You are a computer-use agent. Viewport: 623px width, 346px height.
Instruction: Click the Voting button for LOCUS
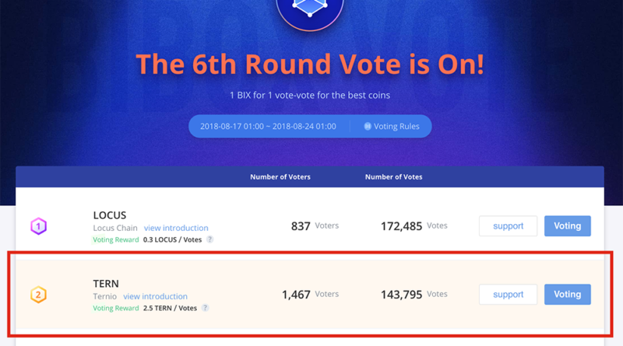pos(567,226)
